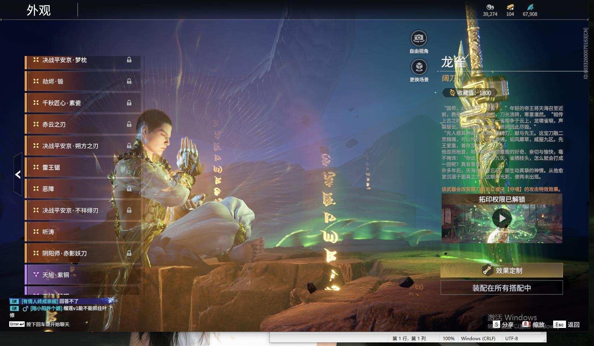Click the player name 陪小阳許个愿 in chat
The image size is (594, 346).
tap(46, 308)
